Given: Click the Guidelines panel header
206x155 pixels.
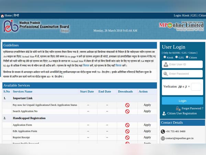Looking at the screenshot, I should point(80,45).
